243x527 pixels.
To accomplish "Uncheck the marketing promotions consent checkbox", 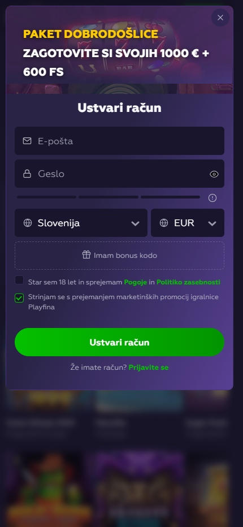I will point(19,298).
